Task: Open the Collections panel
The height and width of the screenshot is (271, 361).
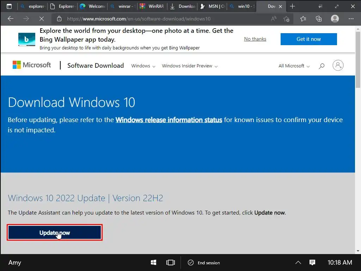Action: click(x=319, y=19)
